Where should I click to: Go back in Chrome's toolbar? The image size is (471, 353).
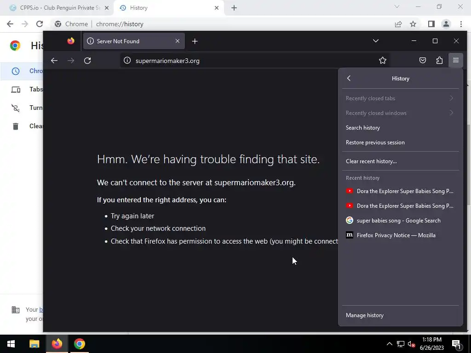tap(10, 24)
